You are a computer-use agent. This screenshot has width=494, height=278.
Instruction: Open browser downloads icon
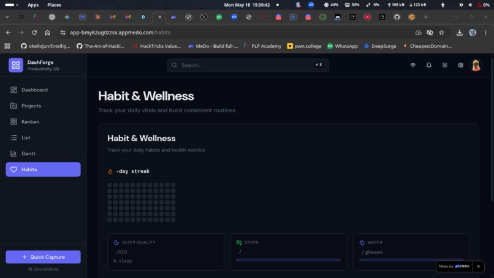[459, 33]
